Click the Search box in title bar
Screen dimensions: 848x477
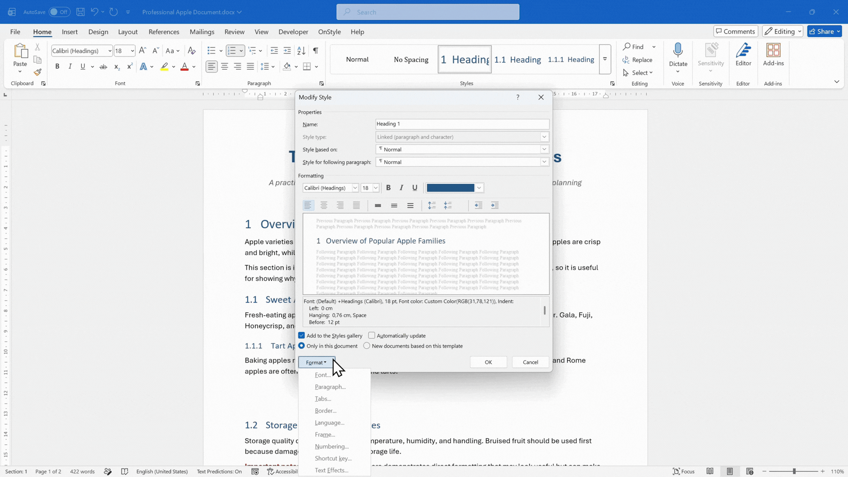point(428,12)
